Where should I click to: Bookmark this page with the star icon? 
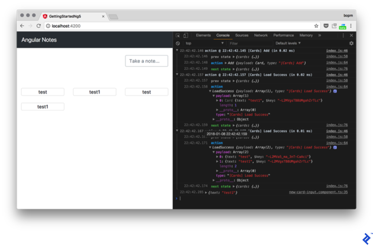(316, 26)
